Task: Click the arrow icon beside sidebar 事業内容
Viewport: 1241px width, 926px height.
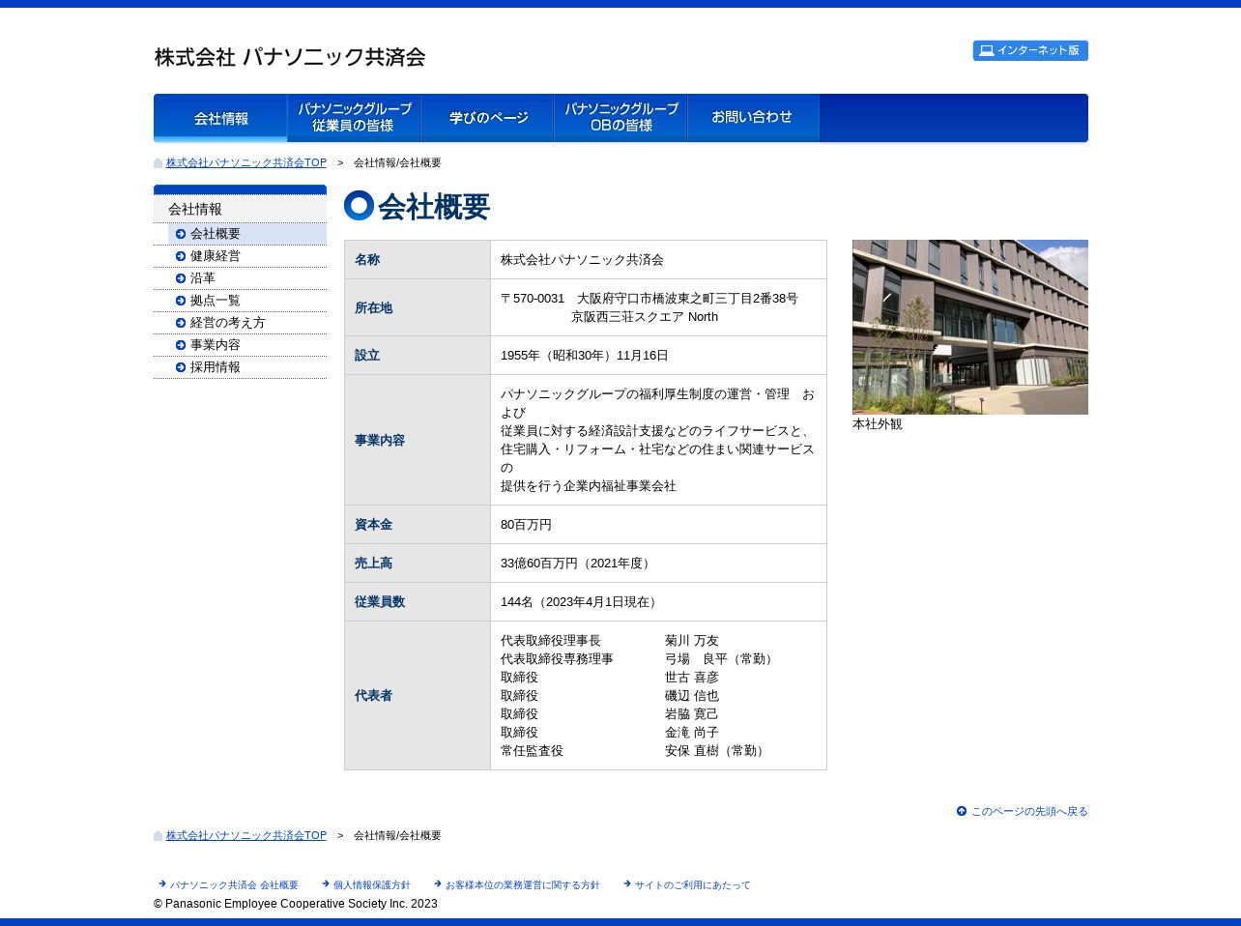Action: tap(181, 345)
